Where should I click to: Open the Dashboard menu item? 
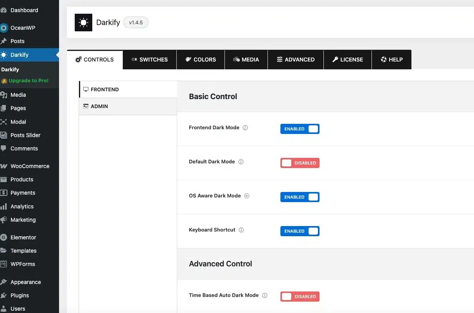click(x=29, y=10)
